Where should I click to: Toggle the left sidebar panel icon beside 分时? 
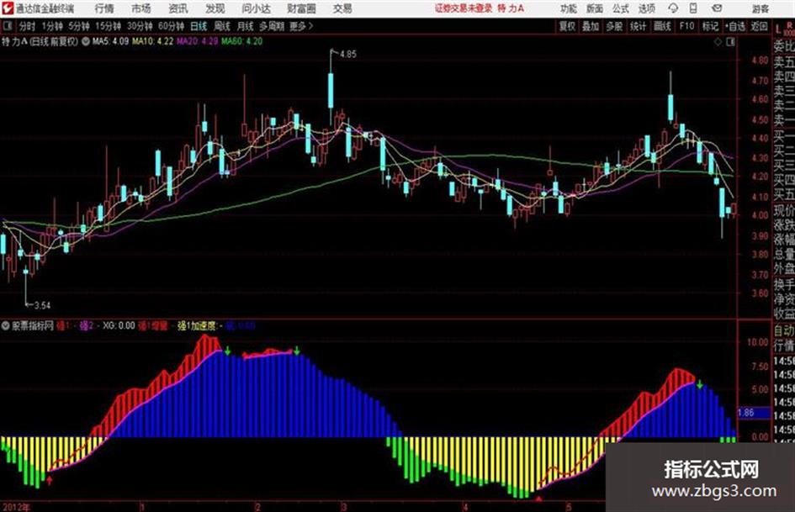(x=8, y=26)
